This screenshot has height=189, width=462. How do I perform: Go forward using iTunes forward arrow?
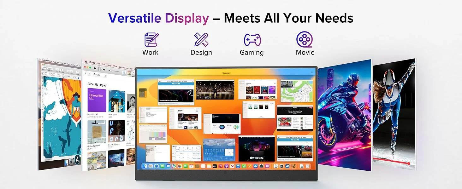point(89,74)
